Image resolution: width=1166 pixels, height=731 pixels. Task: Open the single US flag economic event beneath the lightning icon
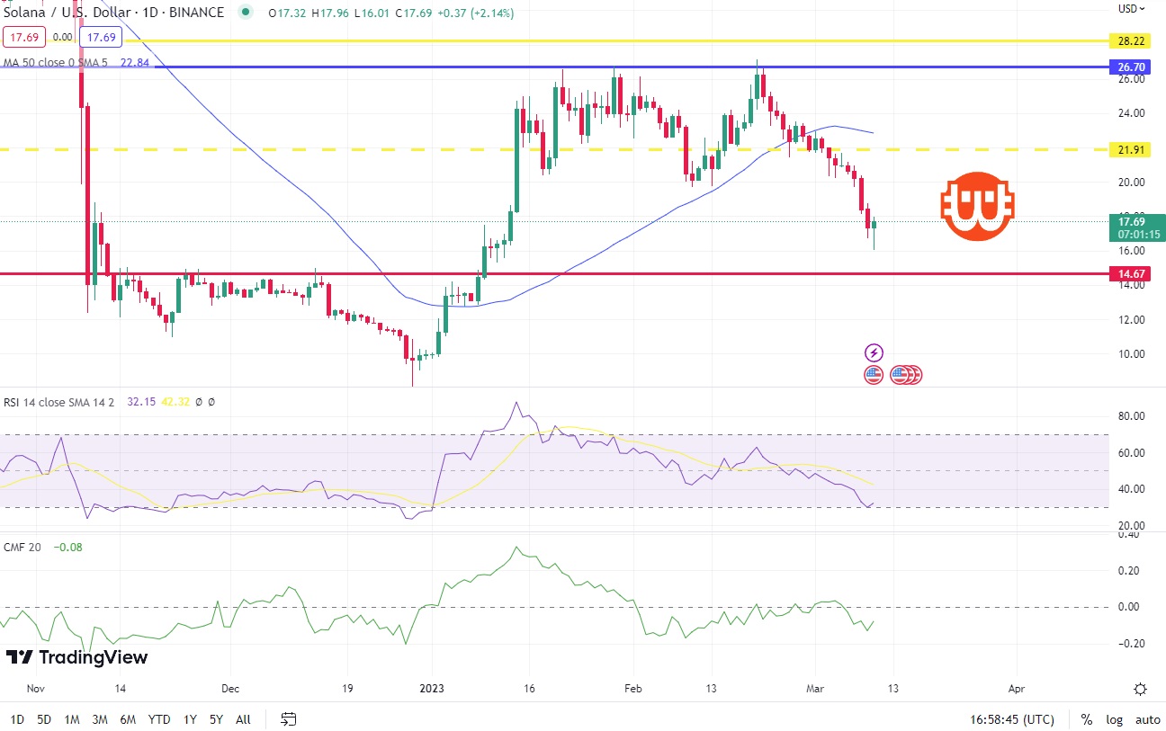tap(874, 375)
